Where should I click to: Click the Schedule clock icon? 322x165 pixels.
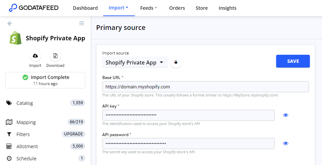(x=9, y=159)
